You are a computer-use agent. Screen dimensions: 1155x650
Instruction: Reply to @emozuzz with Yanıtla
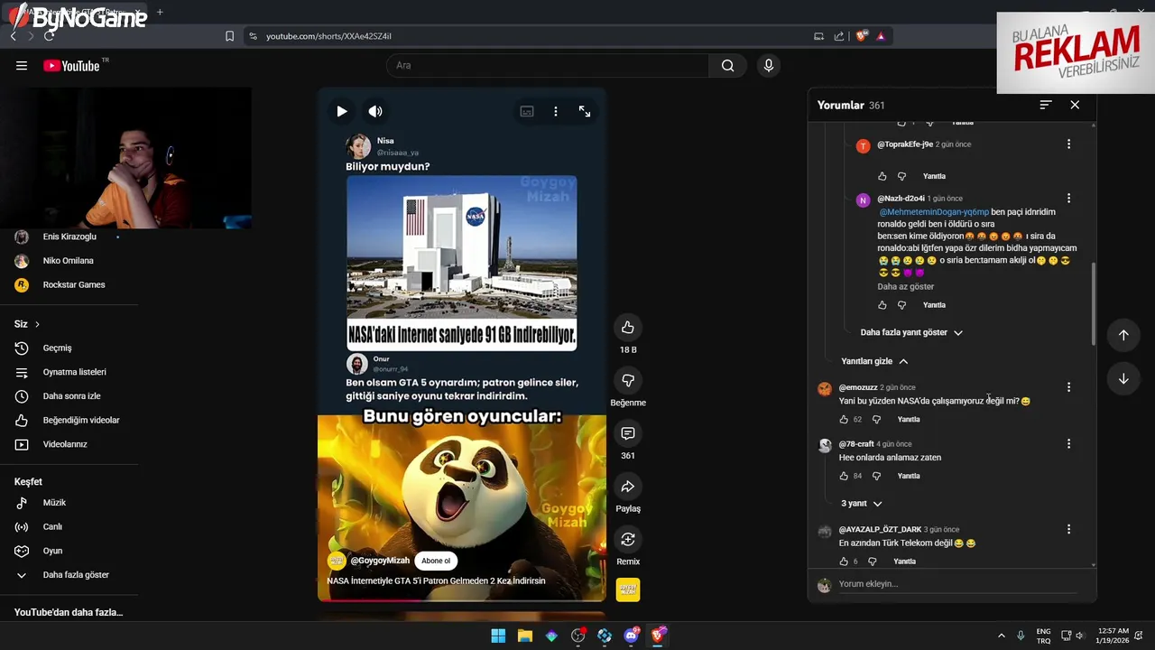pos(909,420)
